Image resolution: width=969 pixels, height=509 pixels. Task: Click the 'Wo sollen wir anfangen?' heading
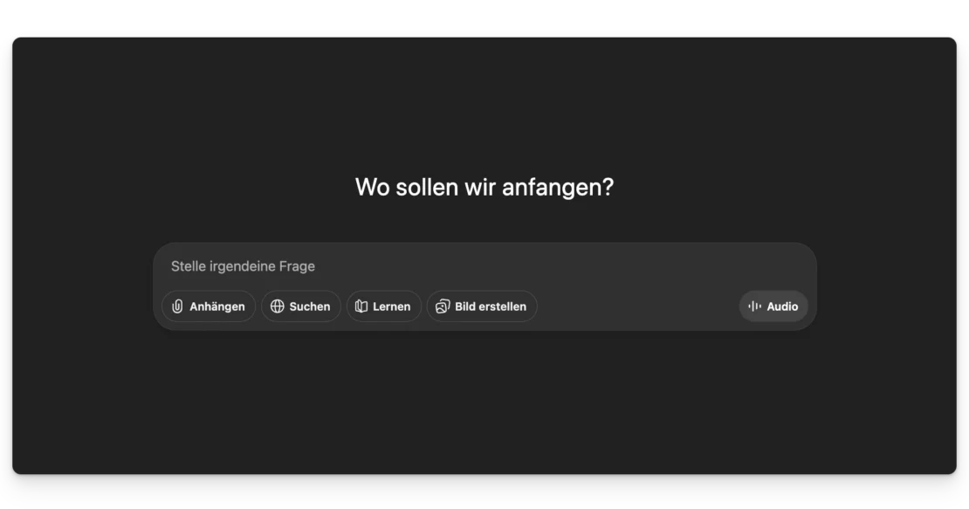pos(484,187)
